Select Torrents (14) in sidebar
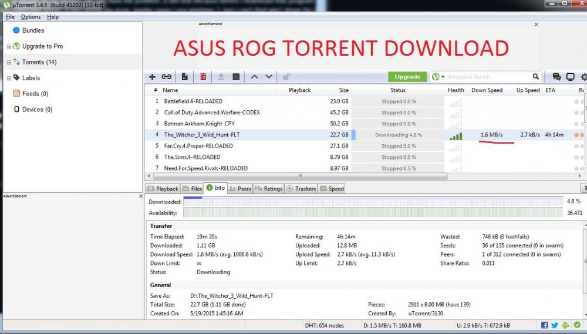The height and width of the screenshot is (334, 587). [39, 62]
